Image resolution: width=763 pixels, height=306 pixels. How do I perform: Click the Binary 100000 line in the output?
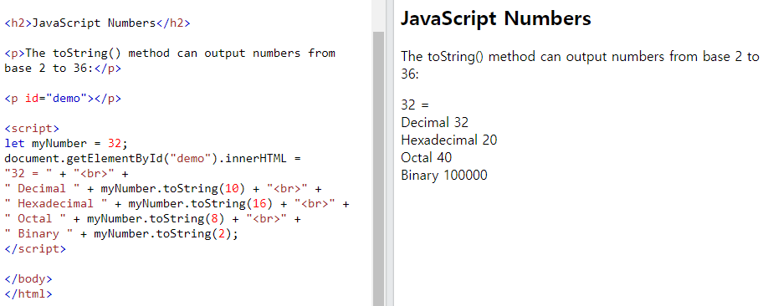pos(443,175)
